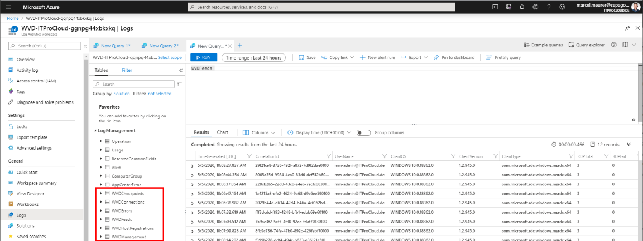Select the Chart tab
The height and width of the screenshot is (241, 643).
click(223, 132)
